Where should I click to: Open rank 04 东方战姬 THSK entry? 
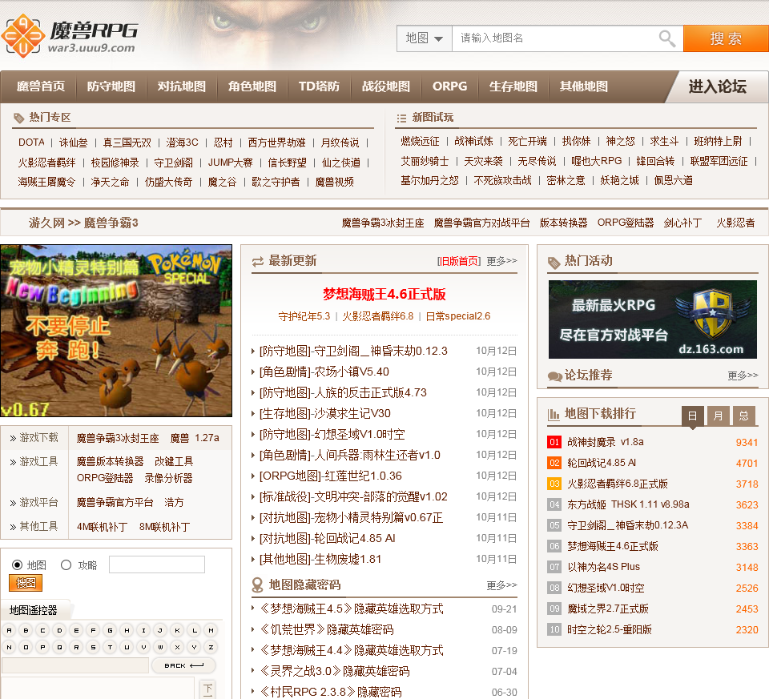tap(628, 504)
